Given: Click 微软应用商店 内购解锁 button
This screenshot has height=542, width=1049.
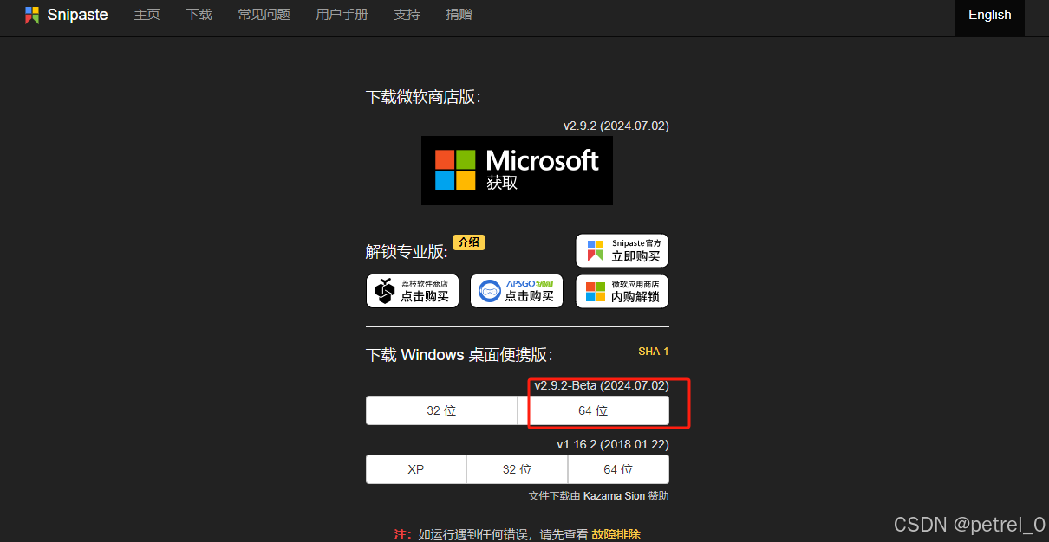Looking at the screenshot, I should point(622,291).
